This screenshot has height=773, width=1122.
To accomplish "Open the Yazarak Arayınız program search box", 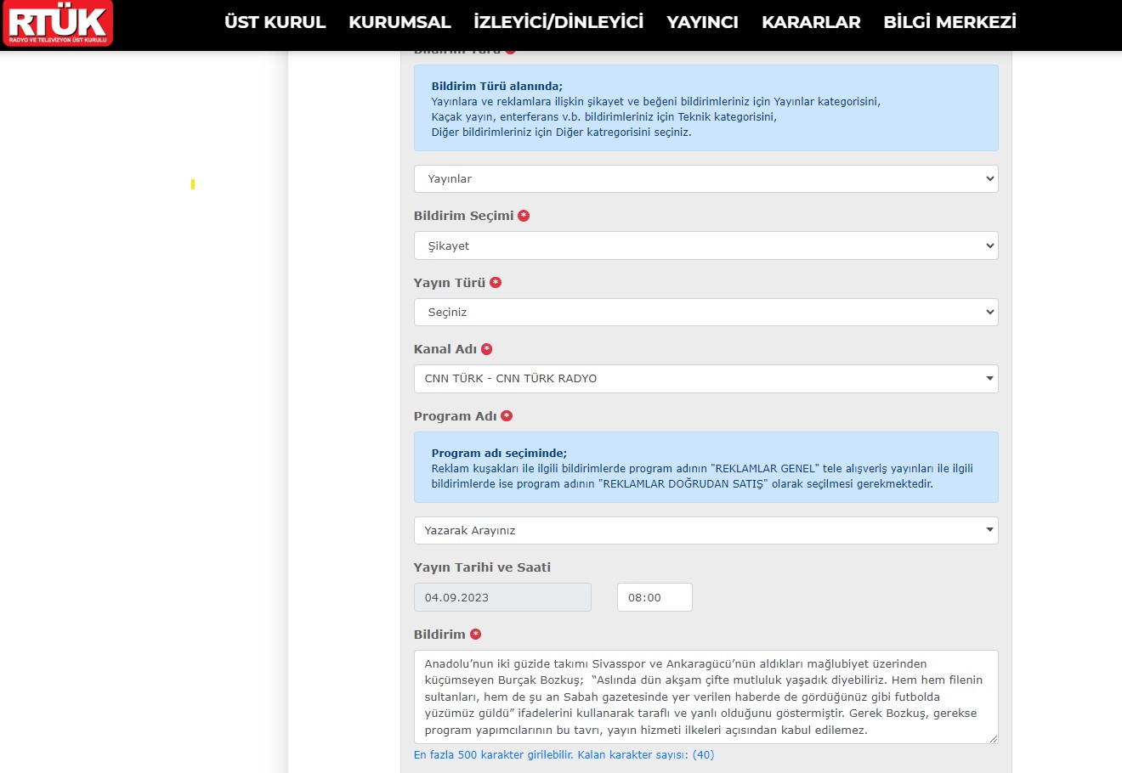I will (x=705, y=531).
